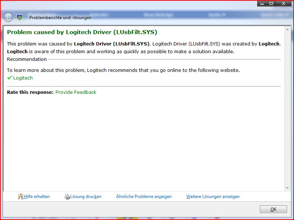Show Ähnliche Probleme anzeigen

pyautogui.click(x=144, y=197)
